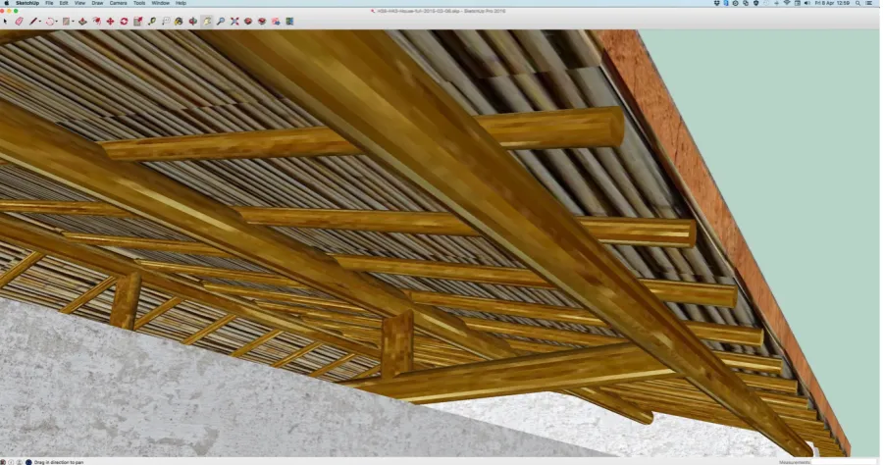884x465 pixels.
Task: Click the credits status bar icon
Action: click(x=11, y=462)
